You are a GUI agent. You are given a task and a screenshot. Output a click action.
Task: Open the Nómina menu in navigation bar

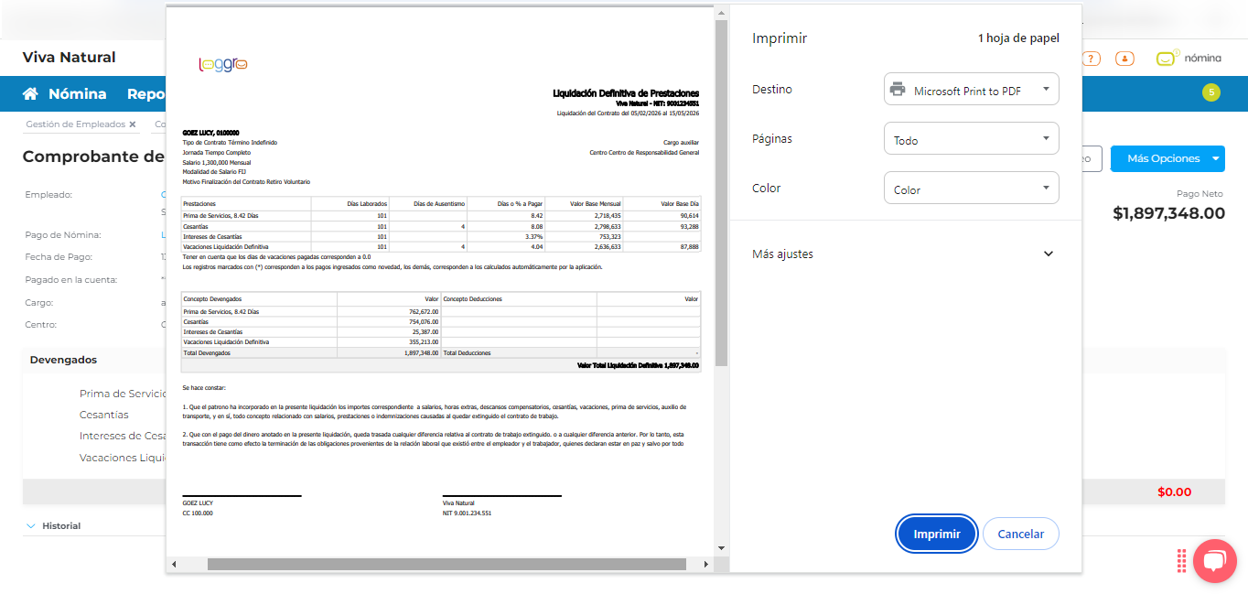77,93
